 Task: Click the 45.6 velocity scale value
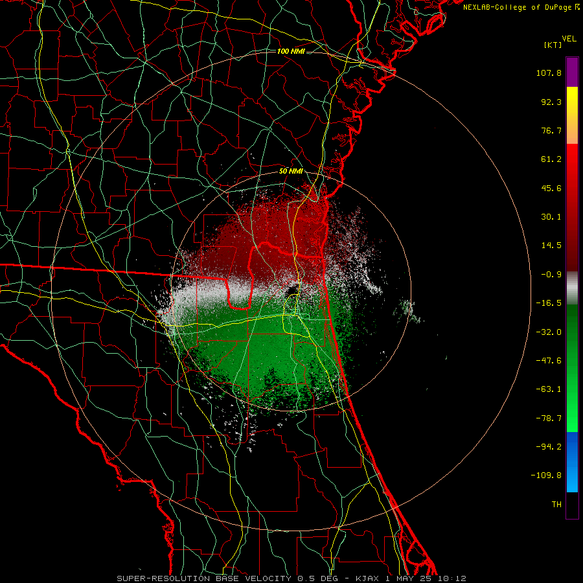tap(551, 188)
